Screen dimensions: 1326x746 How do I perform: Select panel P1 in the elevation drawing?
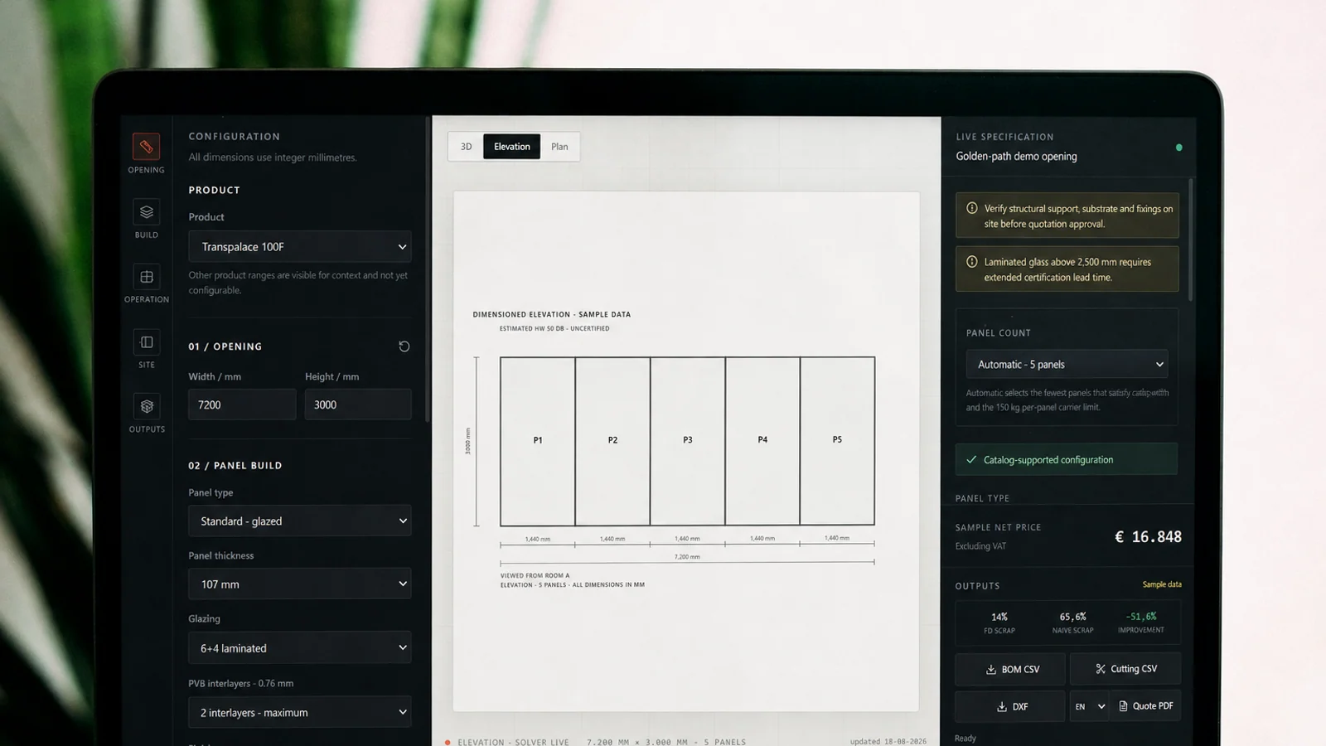pos(538,441)
